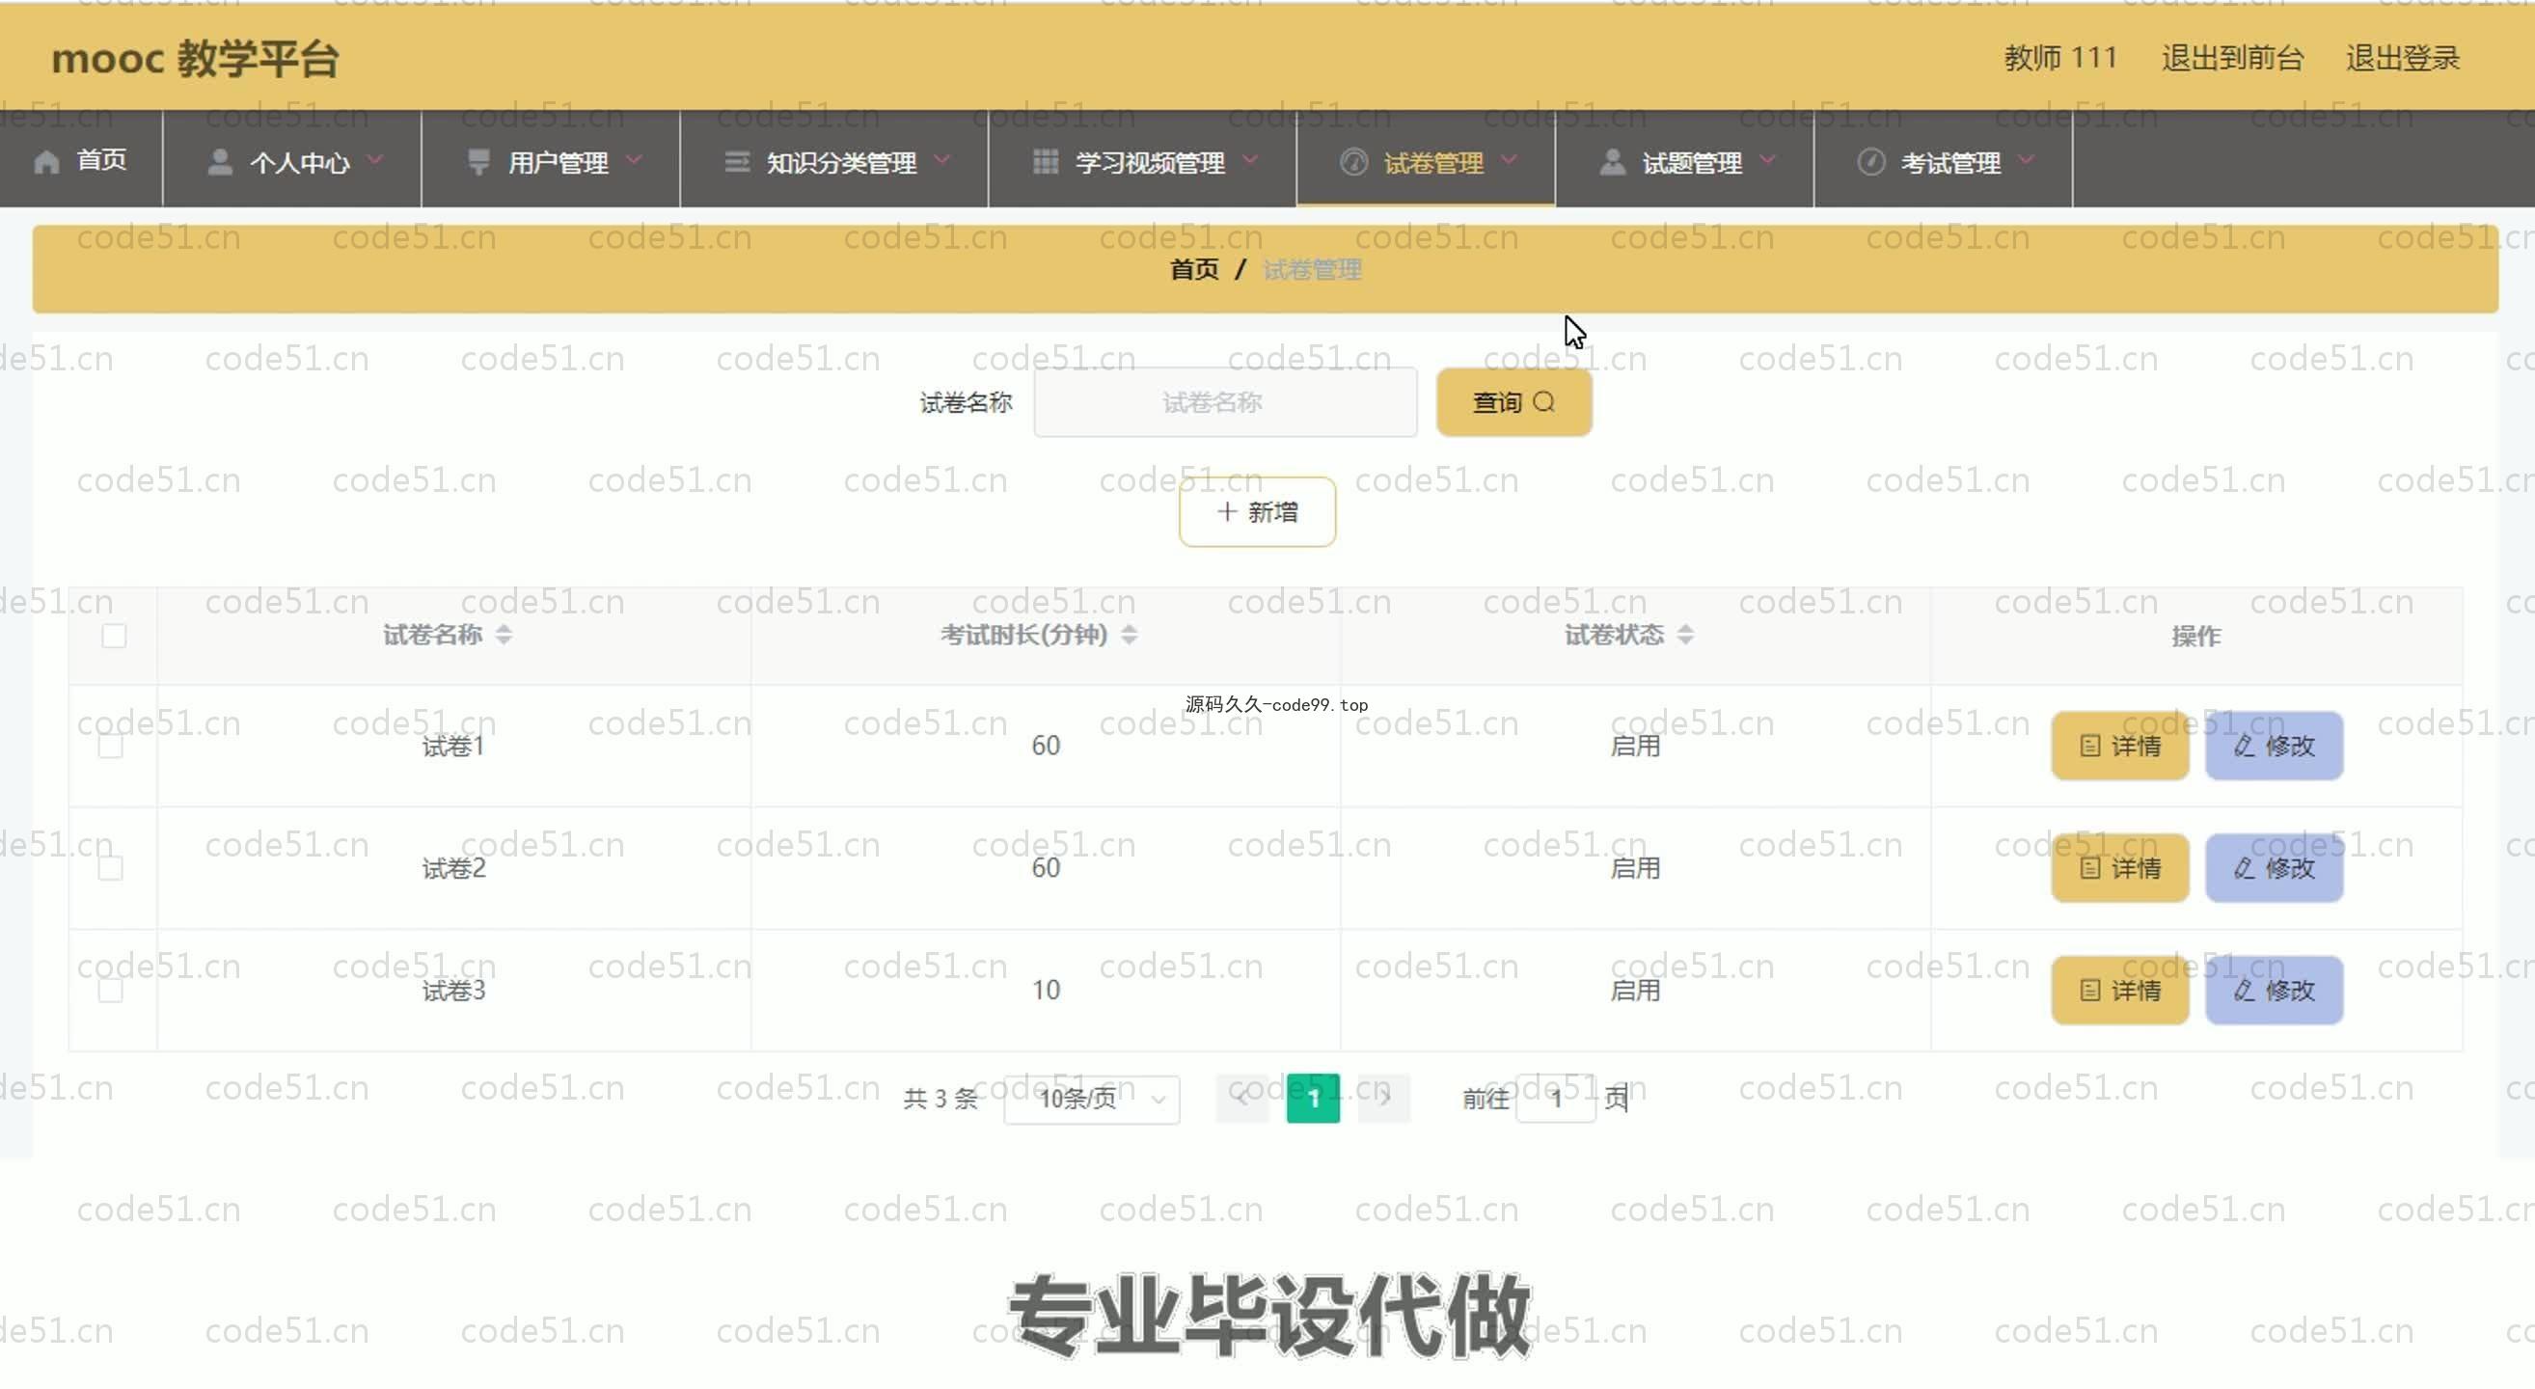Expand 用户管理 menu chevron
The height and width of the screenshot is (1389, 2535).
click(634, 159)
